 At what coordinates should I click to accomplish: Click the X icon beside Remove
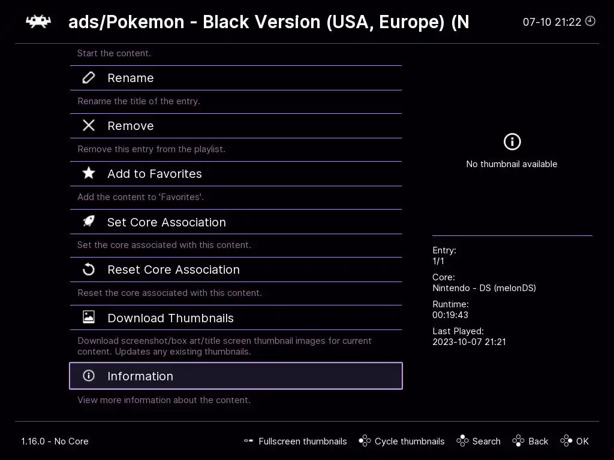click(89, 126)
